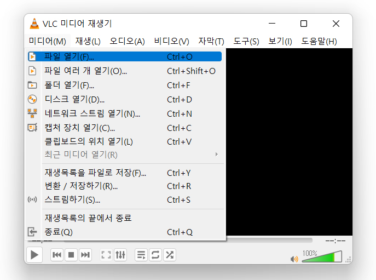Open extended settings equalizer icon
Image resolution: width=376 pixels, height=280 pixels.
pyautogui.click(x=120, y=255)
